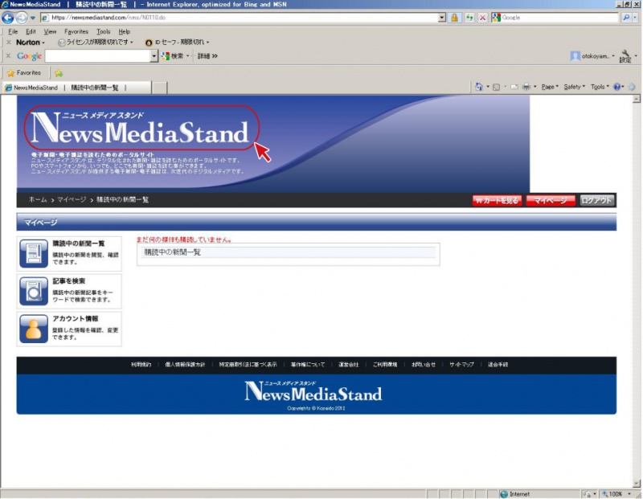Click the サイトマップ footer link

pyautogui.click(x=461, y=365)
